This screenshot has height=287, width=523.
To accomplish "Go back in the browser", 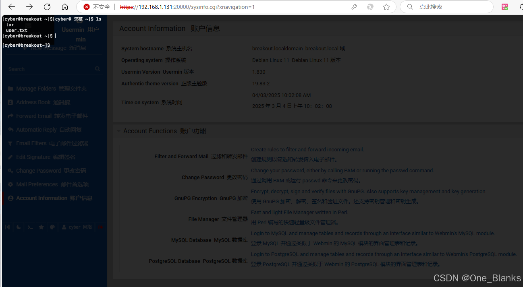I will [12, 7].
